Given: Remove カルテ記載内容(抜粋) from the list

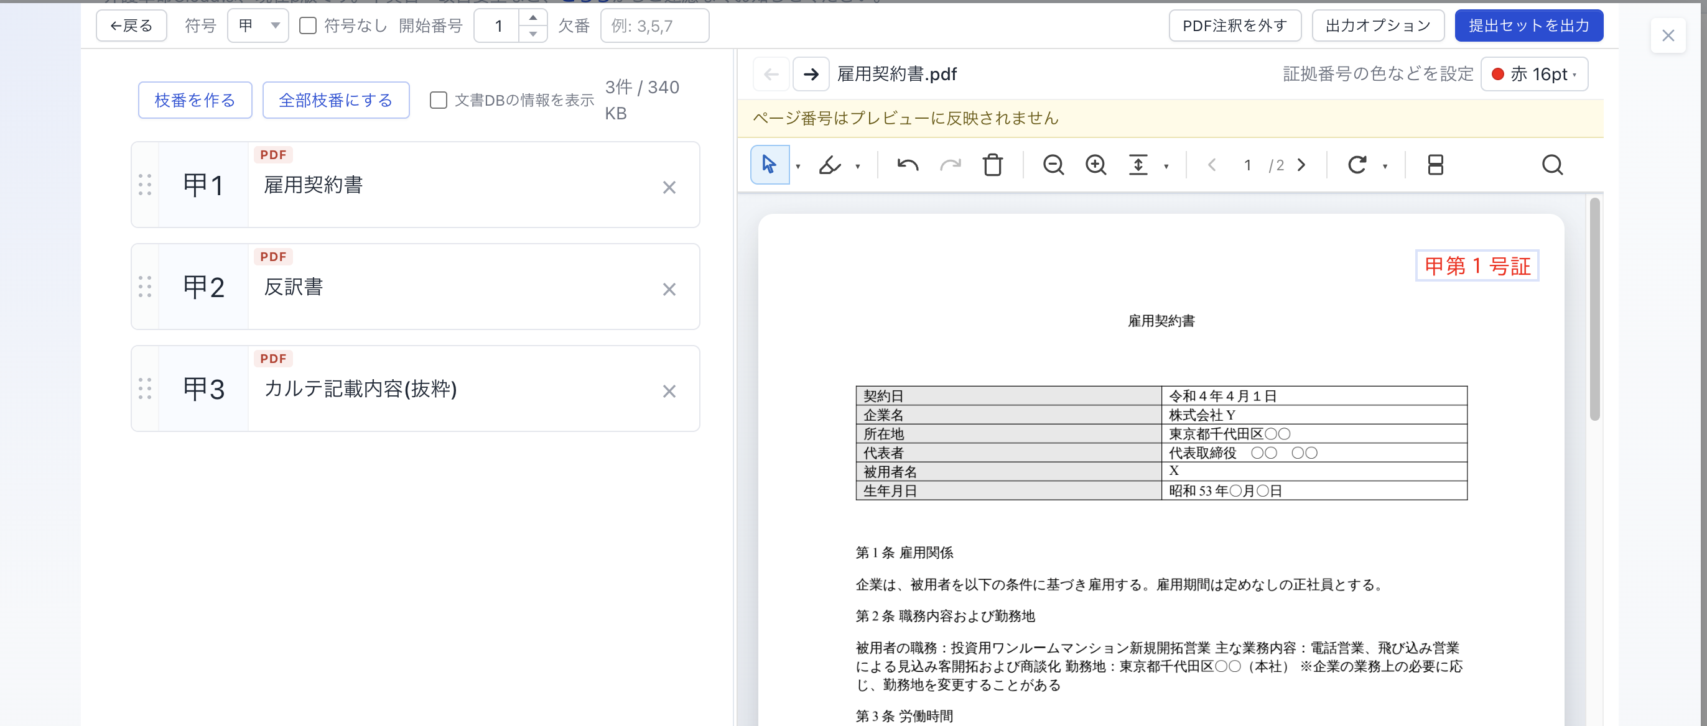Looking at the screenshot, I should (x=669, y=392).
